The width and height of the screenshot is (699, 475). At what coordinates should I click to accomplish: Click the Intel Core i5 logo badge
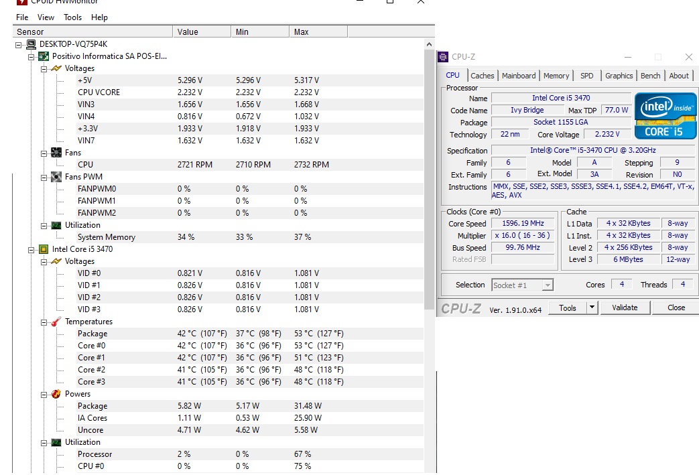point(665,116)
